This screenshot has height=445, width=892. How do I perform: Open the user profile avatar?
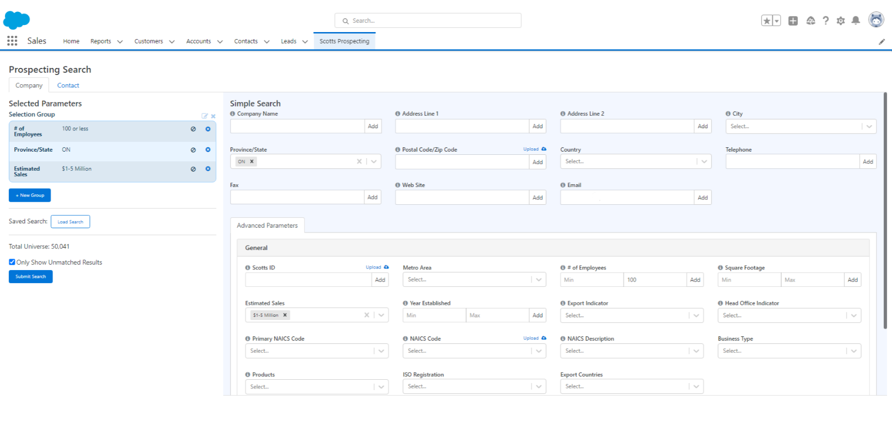click(x=876, y=20)
